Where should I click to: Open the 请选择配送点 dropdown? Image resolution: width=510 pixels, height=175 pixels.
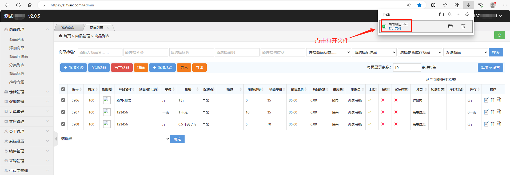click(x=374, y=52)
